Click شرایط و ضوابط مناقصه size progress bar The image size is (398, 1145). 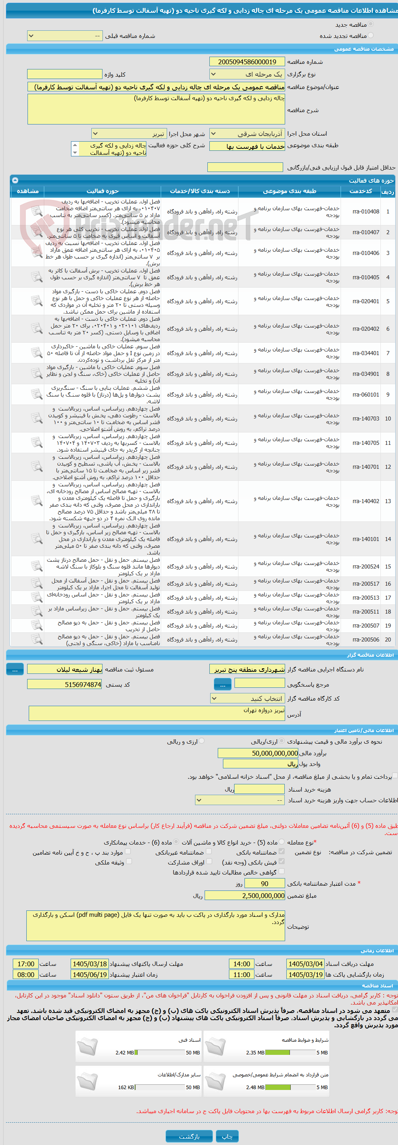290,1052
